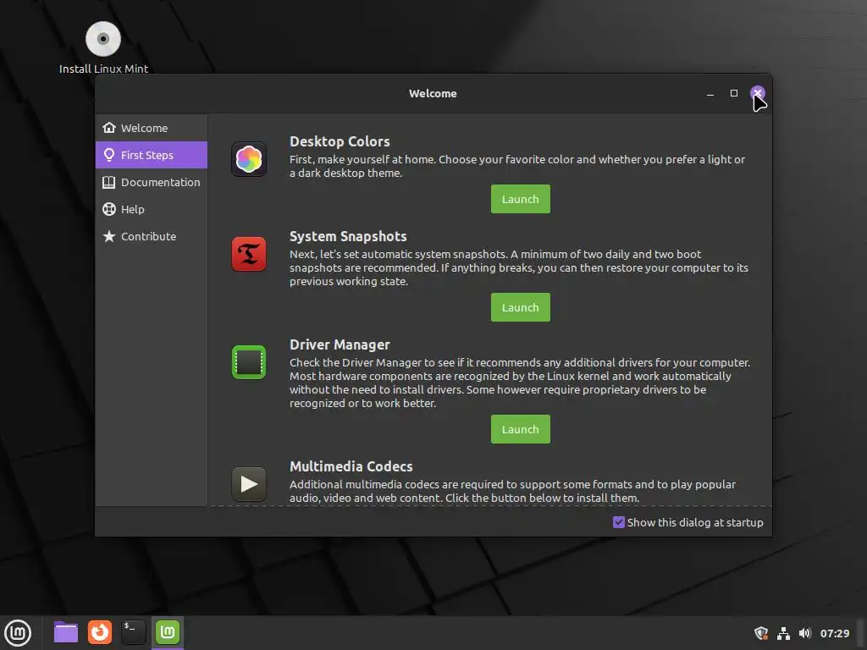The image size is (867, 650).
Task: Click the Driver Manager chip icon
Action: click(x=249, y=362)
